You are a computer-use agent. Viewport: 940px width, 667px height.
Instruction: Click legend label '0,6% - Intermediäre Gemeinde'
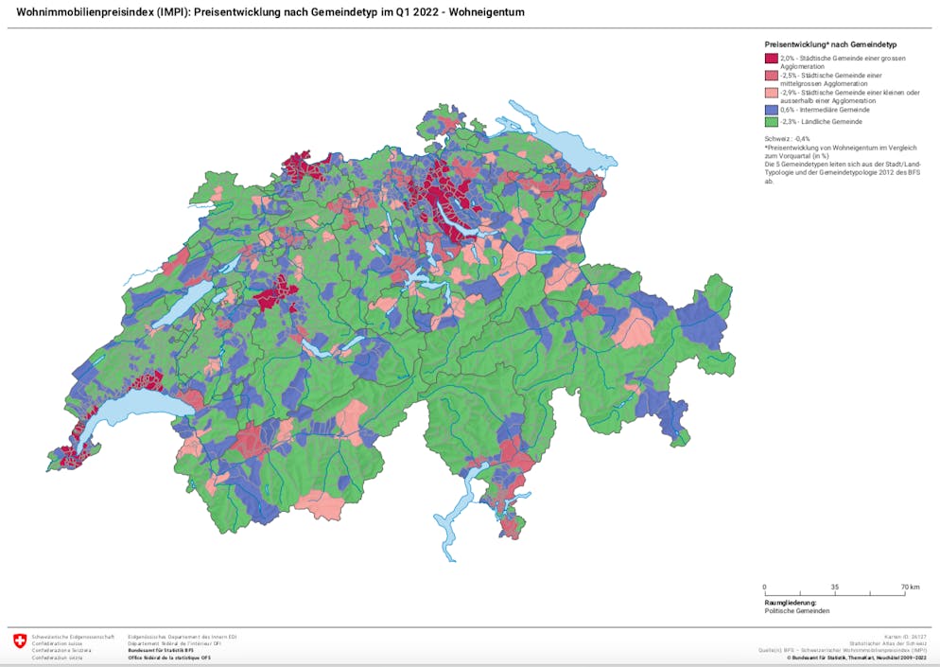[825, 111]
